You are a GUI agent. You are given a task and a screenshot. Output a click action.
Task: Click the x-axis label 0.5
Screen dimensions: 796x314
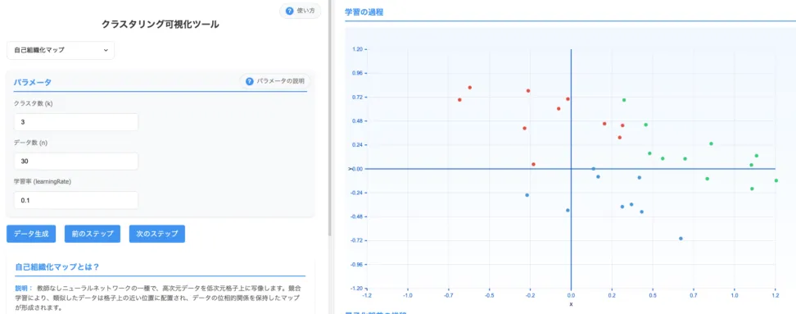tap(653, 294)
